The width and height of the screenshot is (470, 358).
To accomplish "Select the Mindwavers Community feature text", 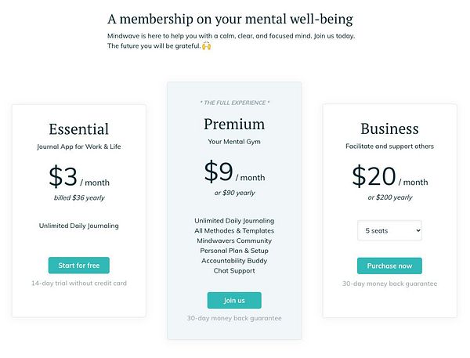I will click(234, 240).
